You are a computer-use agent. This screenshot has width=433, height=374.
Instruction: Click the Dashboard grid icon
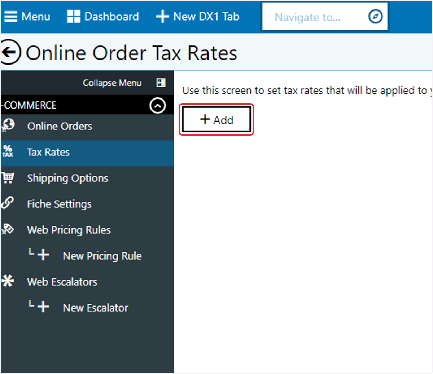[x=74, y=17]
